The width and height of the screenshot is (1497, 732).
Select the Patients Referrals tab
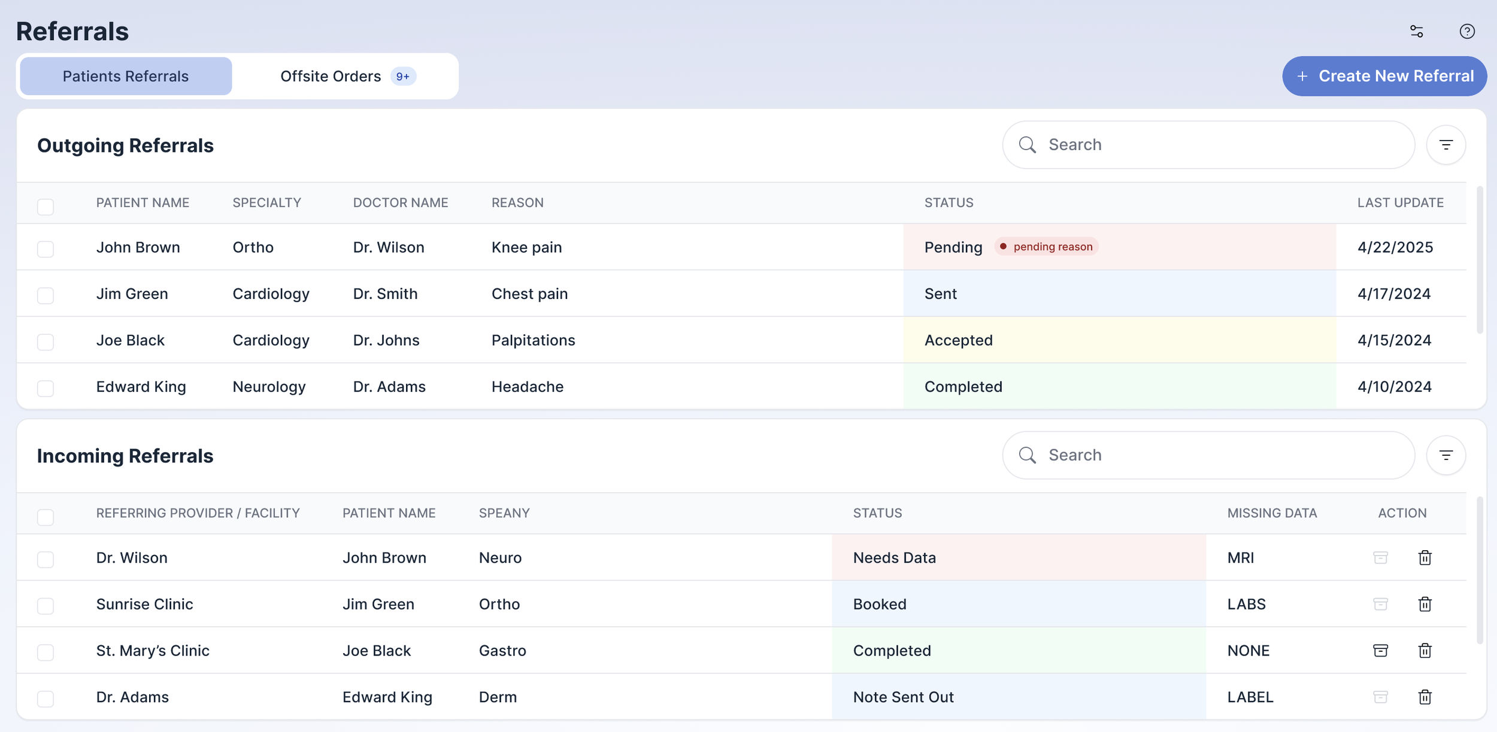pyautogui.click(x=126, y=76)
